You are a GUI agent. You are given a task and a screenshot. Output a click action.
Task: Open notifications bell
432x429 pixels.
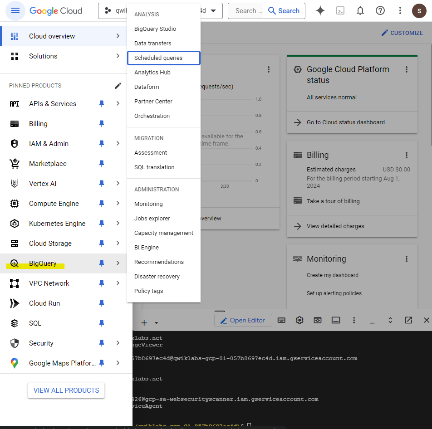click(x=360, y=11)
